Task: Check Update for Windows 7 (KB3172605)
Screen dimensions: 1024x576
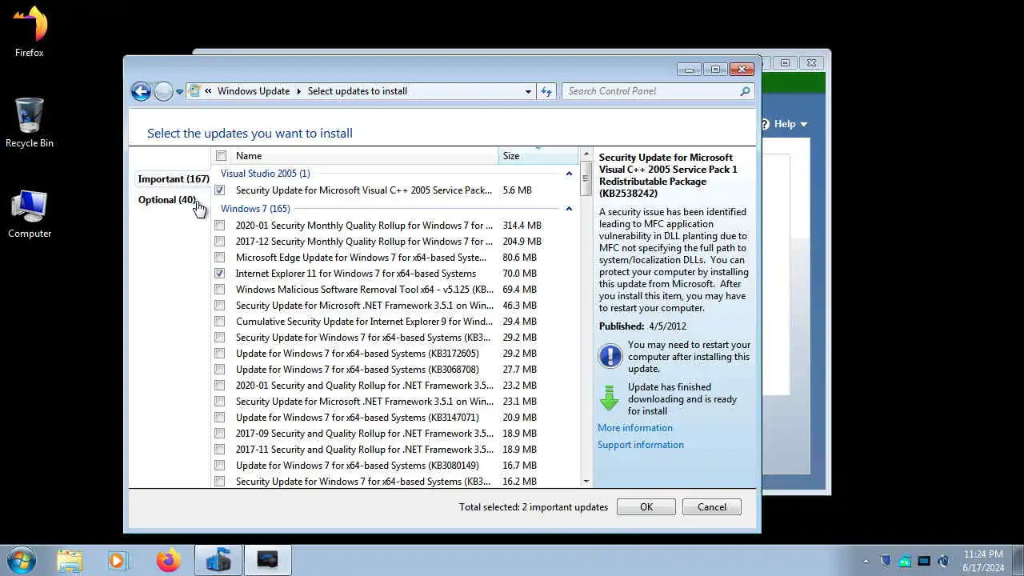Action: [219, 354]
